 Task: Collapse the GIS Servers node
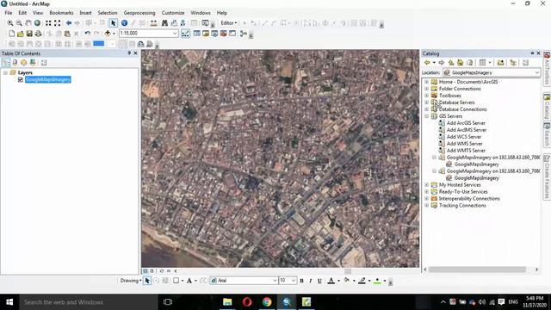click(427, 116)
